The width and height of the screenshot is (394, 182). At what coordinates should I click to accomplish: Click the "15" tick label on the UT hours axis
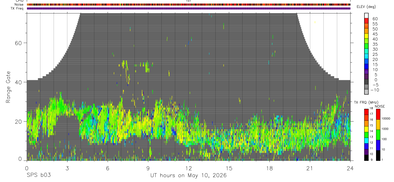tap(229, 168)
